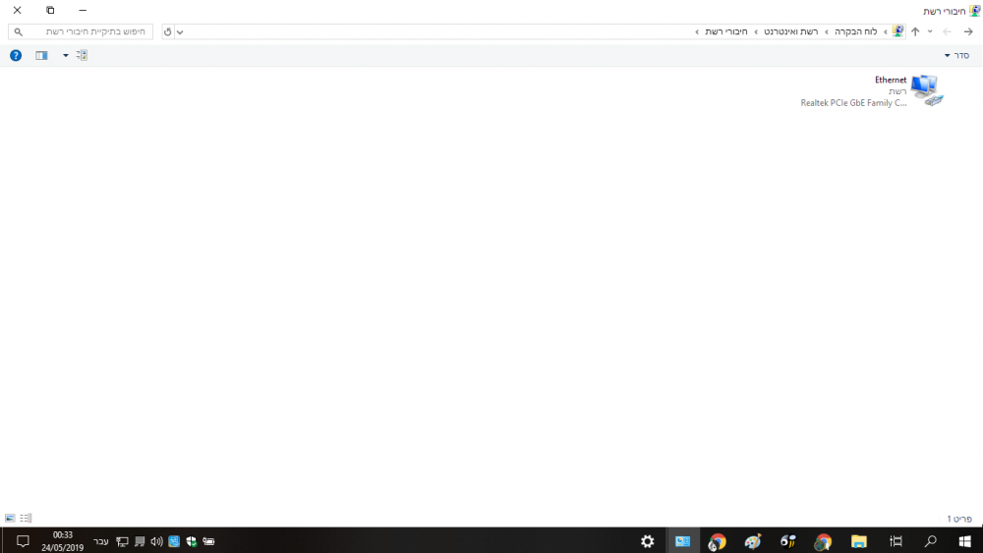
Task: Minimize the network connections window
Action: [83, 10]
